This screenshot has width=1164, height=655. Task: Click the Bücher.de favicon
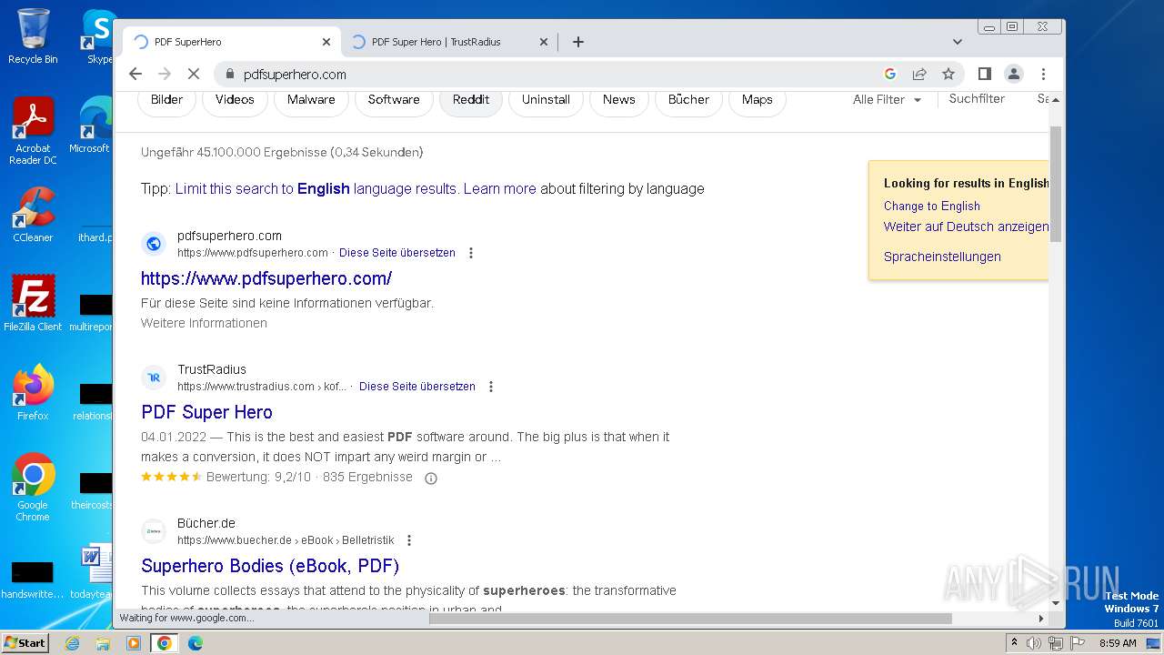pos(154,531)
